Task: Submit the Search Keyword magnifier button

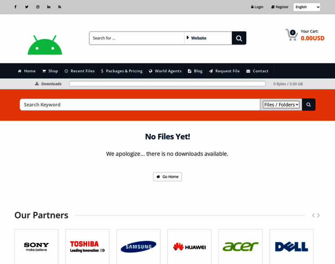Action: pyautogui.click(x=309, y=104)
